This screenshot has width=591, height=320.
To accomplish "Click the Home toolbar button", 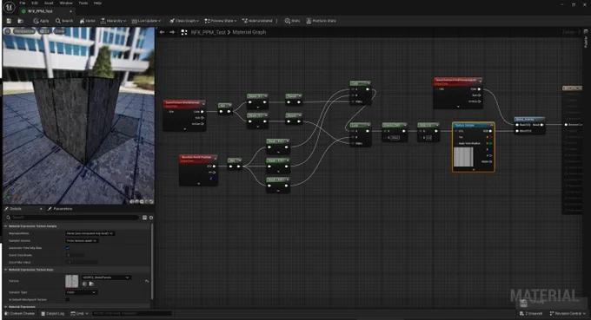I will tap(88, 21).
